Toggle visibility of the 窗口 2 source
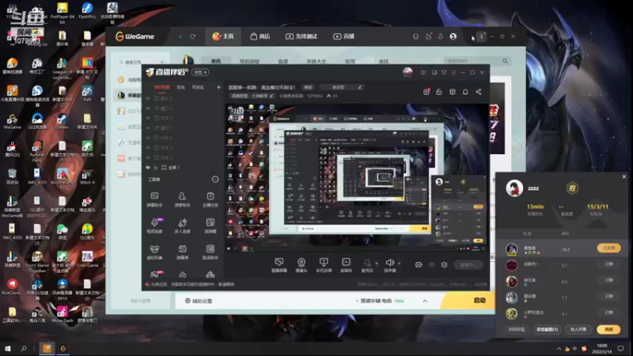This screenshot has height=356, width=633. (148, 108)
